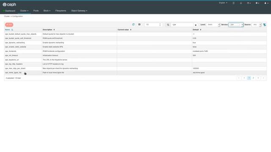Viewport: 271px width, 152px height.
Task: Sort by the Current value column
Action: (x=124, y=30)
